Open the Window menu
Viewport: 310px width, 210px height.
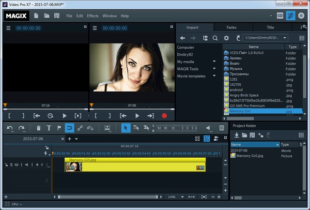click(110, 16)
